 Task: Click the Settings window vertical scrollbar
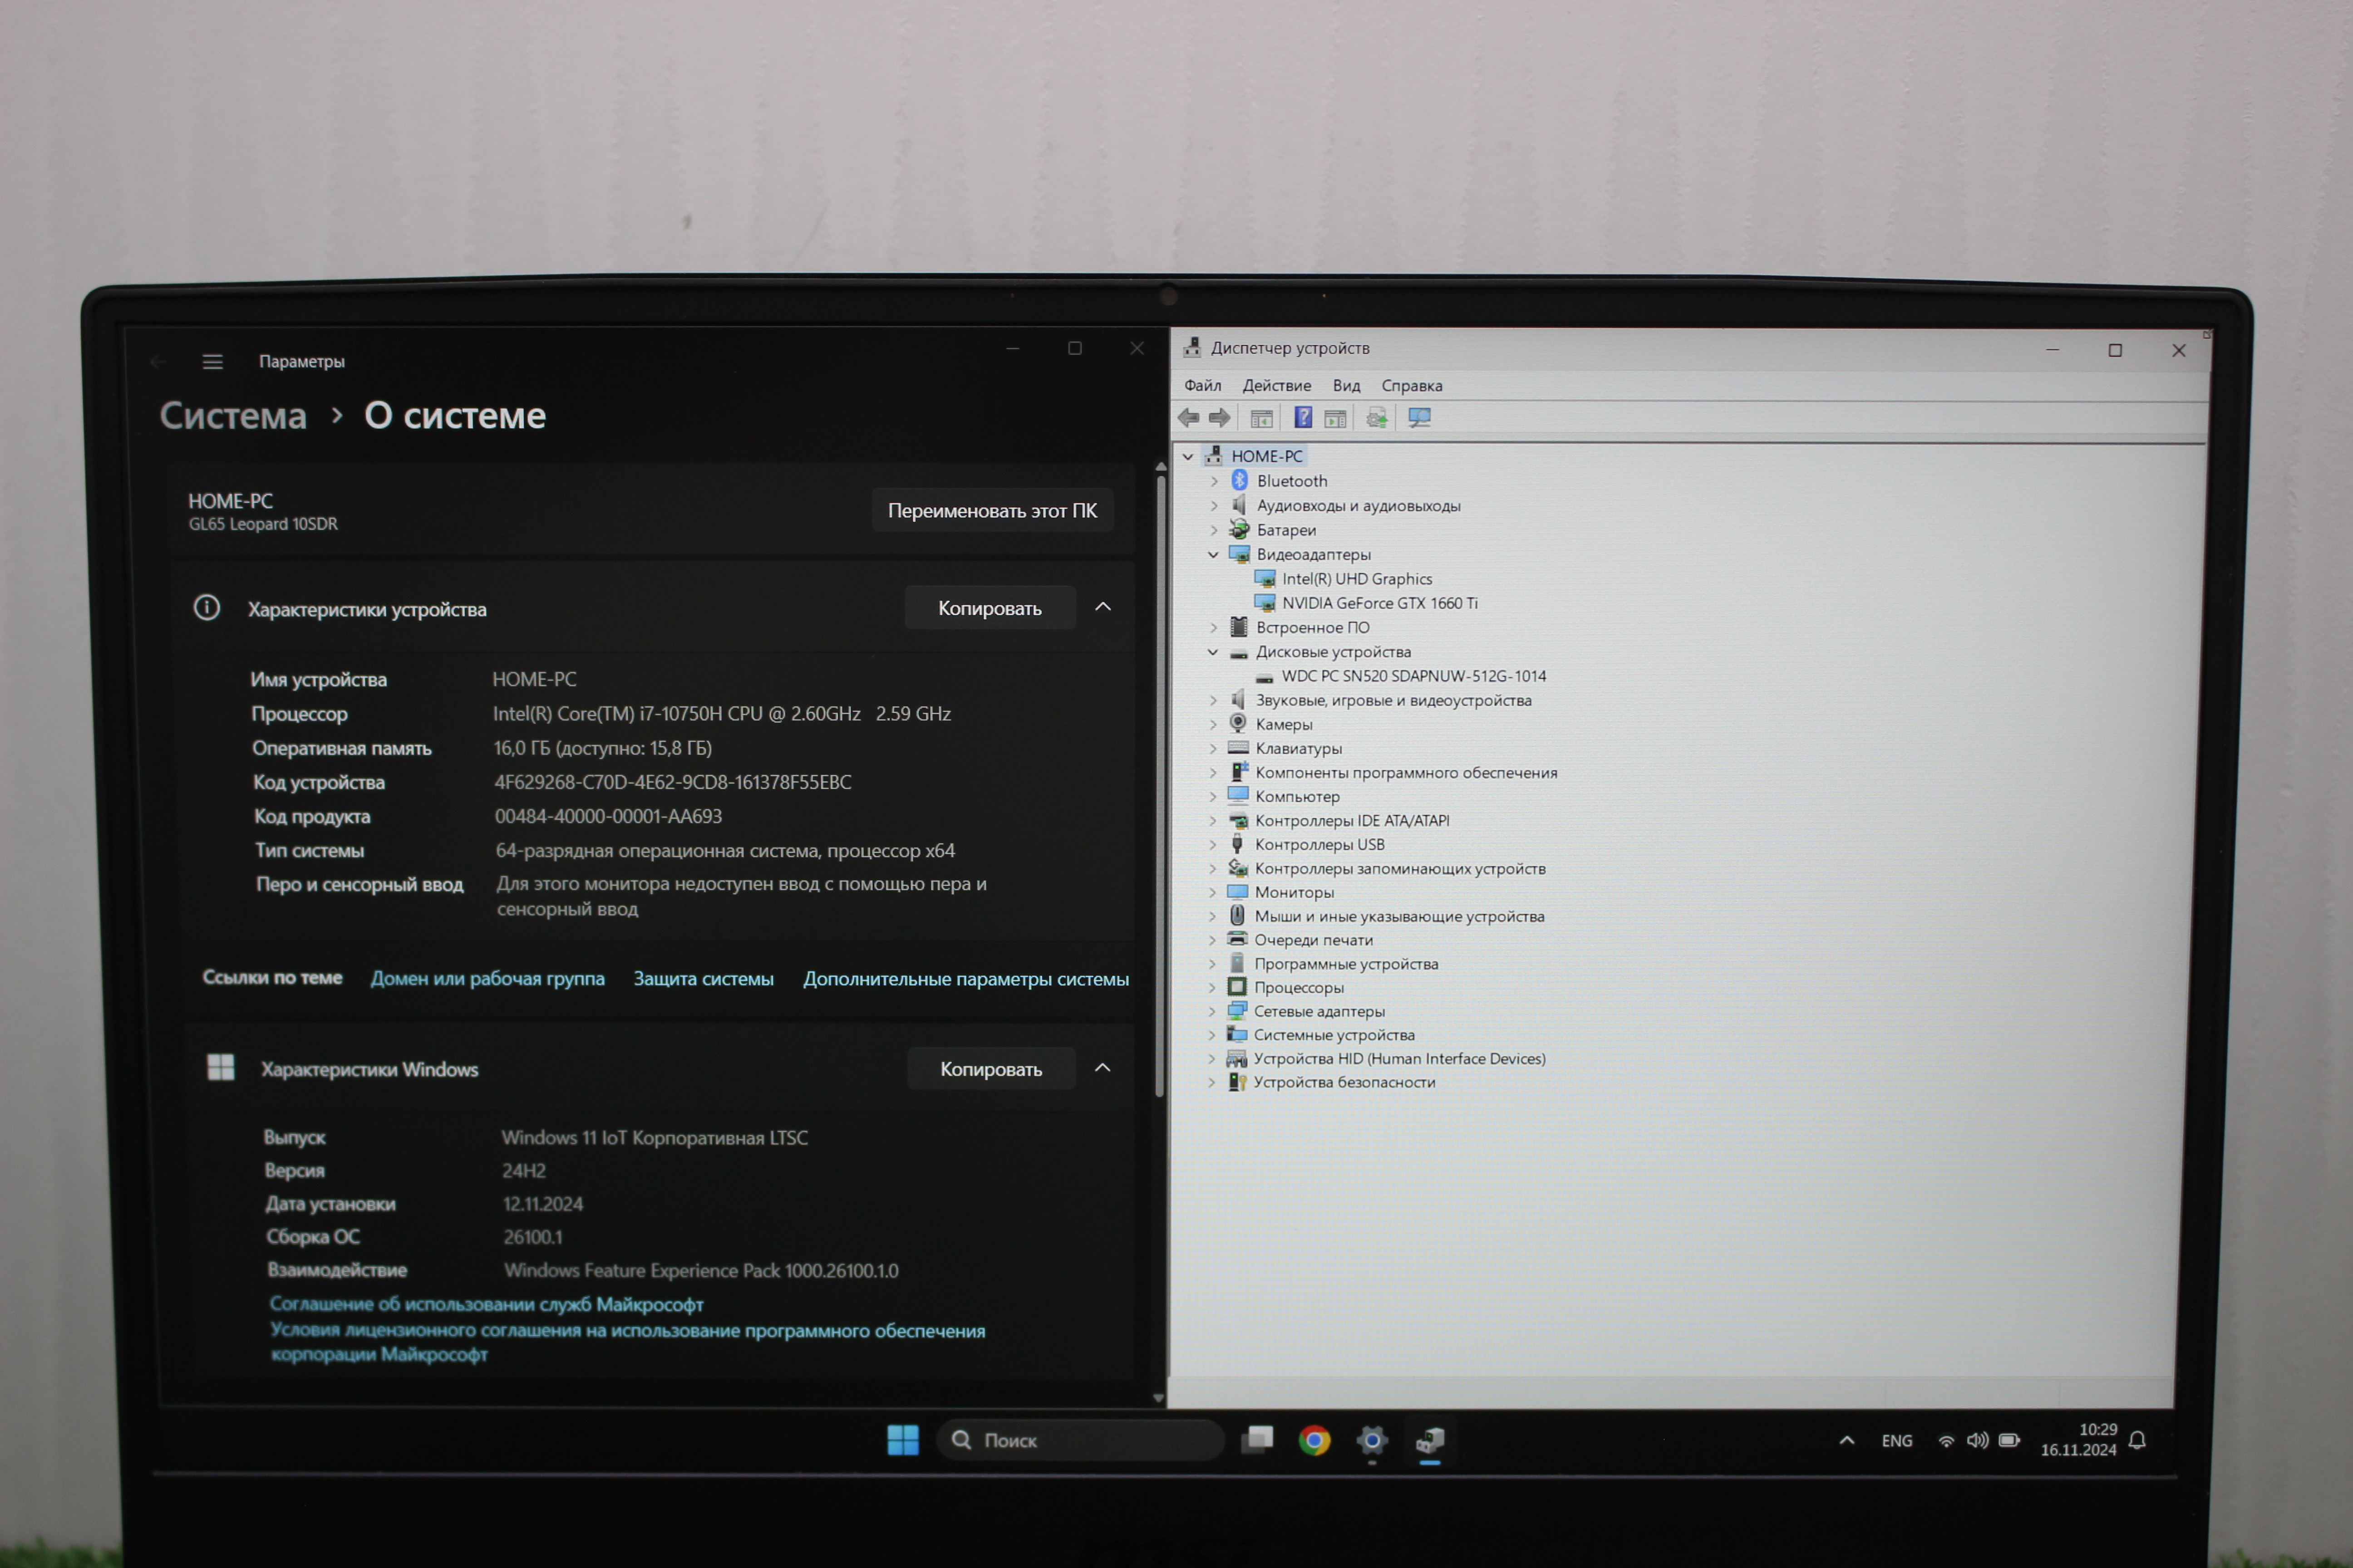(1161, 780)
